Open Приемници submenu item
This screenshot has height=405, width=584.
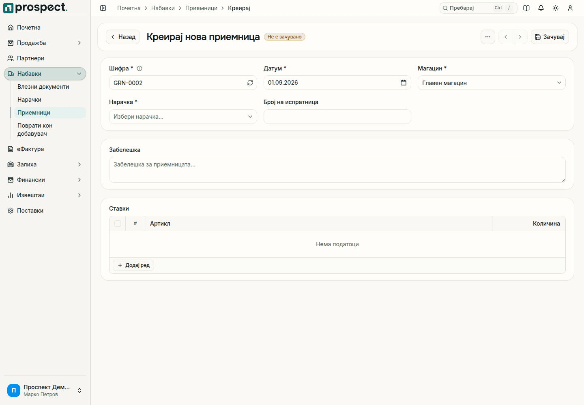(x=50, y=113)
